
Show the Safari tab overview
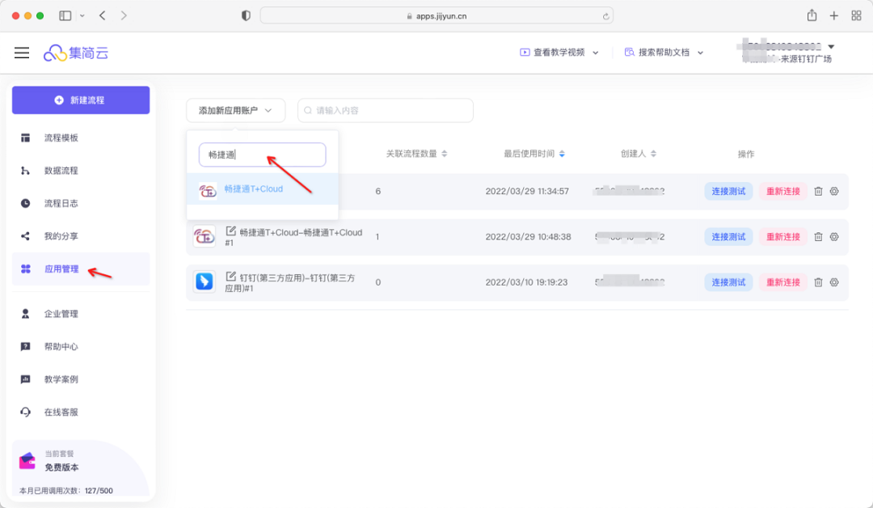tap(856, 15)
